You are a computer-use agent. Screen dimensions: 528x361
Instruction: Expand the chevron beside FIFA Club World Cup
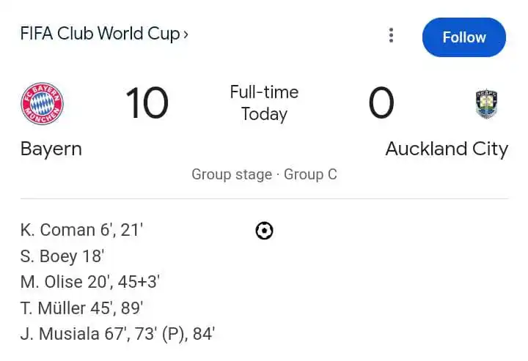[x=186, y=34]
